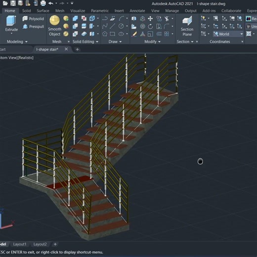Viewport: 257px width, 257px height.
Task: Expand the Draw panel
Action: [x=115, y=42]
